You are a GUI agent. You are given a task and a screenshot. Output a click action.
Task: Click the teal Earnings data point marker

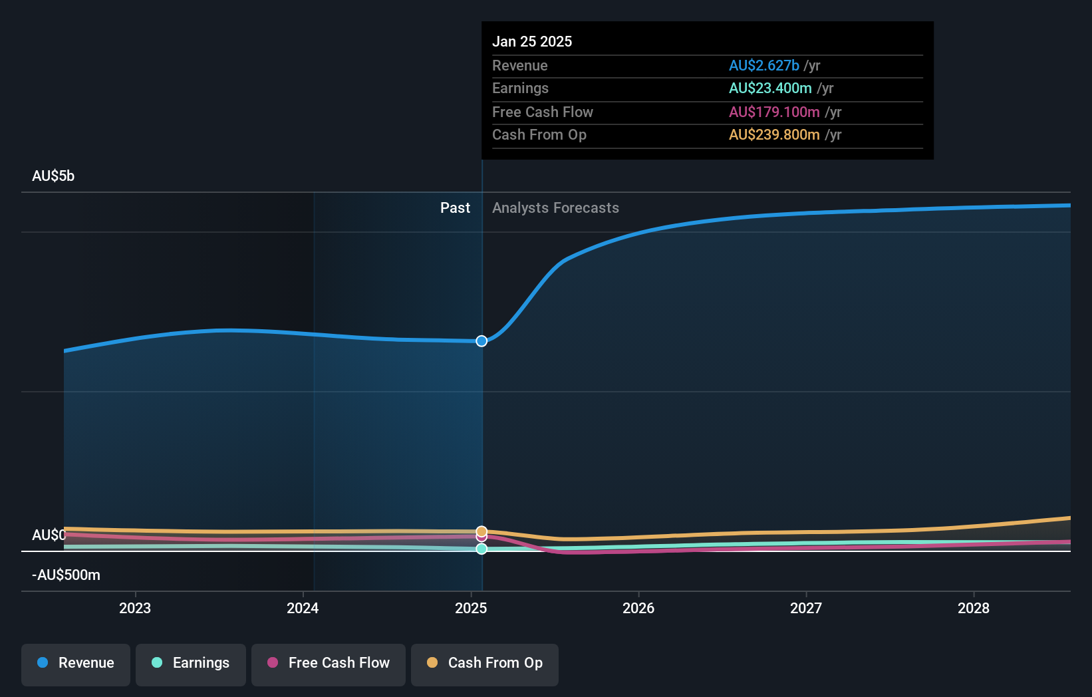click(481, 549)
